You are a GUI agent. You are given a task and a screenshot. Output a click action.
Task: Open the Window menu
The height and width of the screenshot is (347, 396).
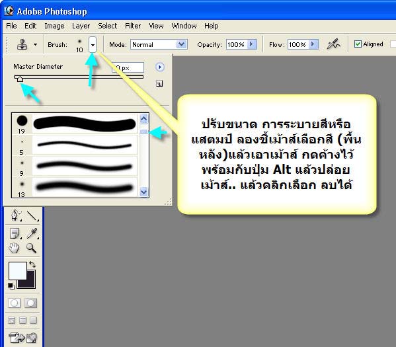184,26
